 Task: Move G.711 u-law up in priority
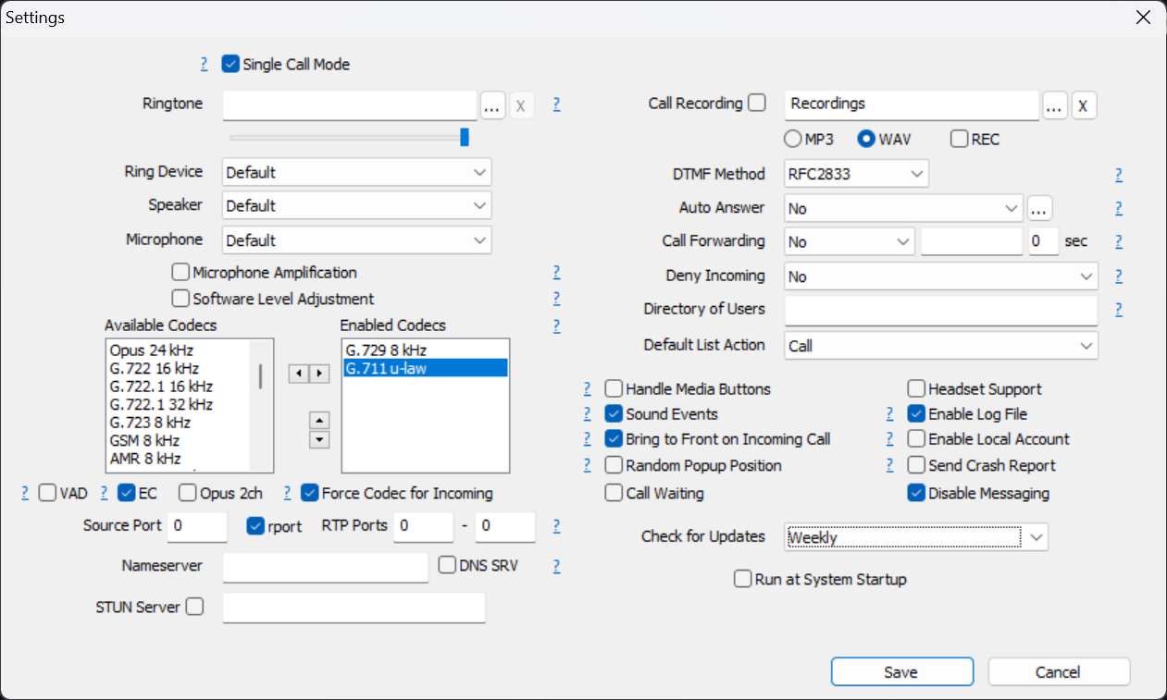(319, 420)
